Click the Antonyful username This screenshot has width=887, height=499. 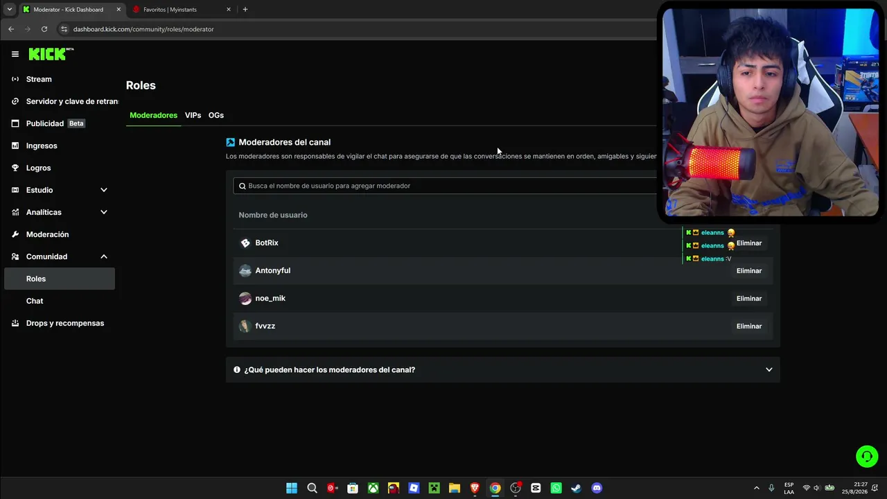tap(273, 271)
